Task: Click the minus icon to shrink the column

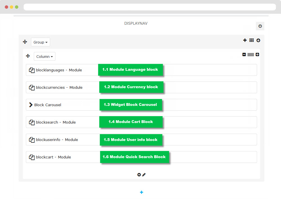Action: (244, 54)
